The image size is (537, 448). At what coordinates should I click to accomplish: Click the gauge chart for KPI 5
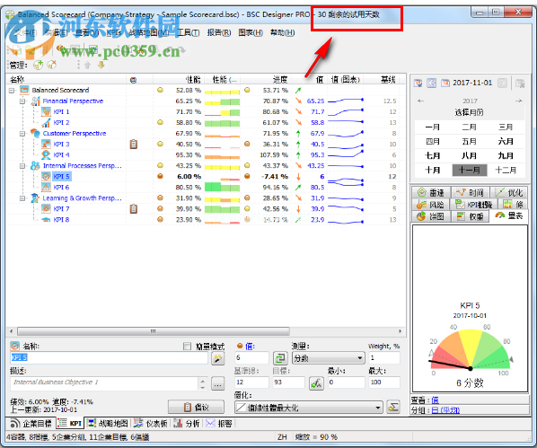tap(470, 349)
